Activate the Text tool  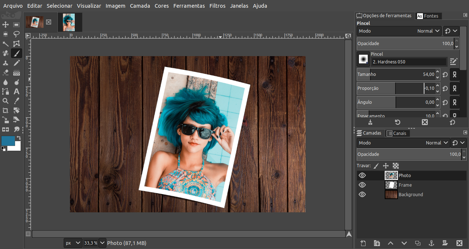pyautogui.click(x=16, y=91)
